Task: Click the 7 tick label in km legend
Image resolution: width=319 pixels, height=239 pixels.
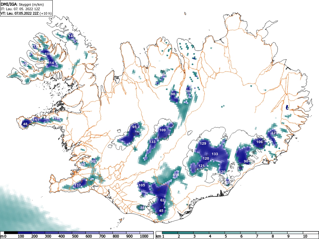Action: [x=257, y=236]
